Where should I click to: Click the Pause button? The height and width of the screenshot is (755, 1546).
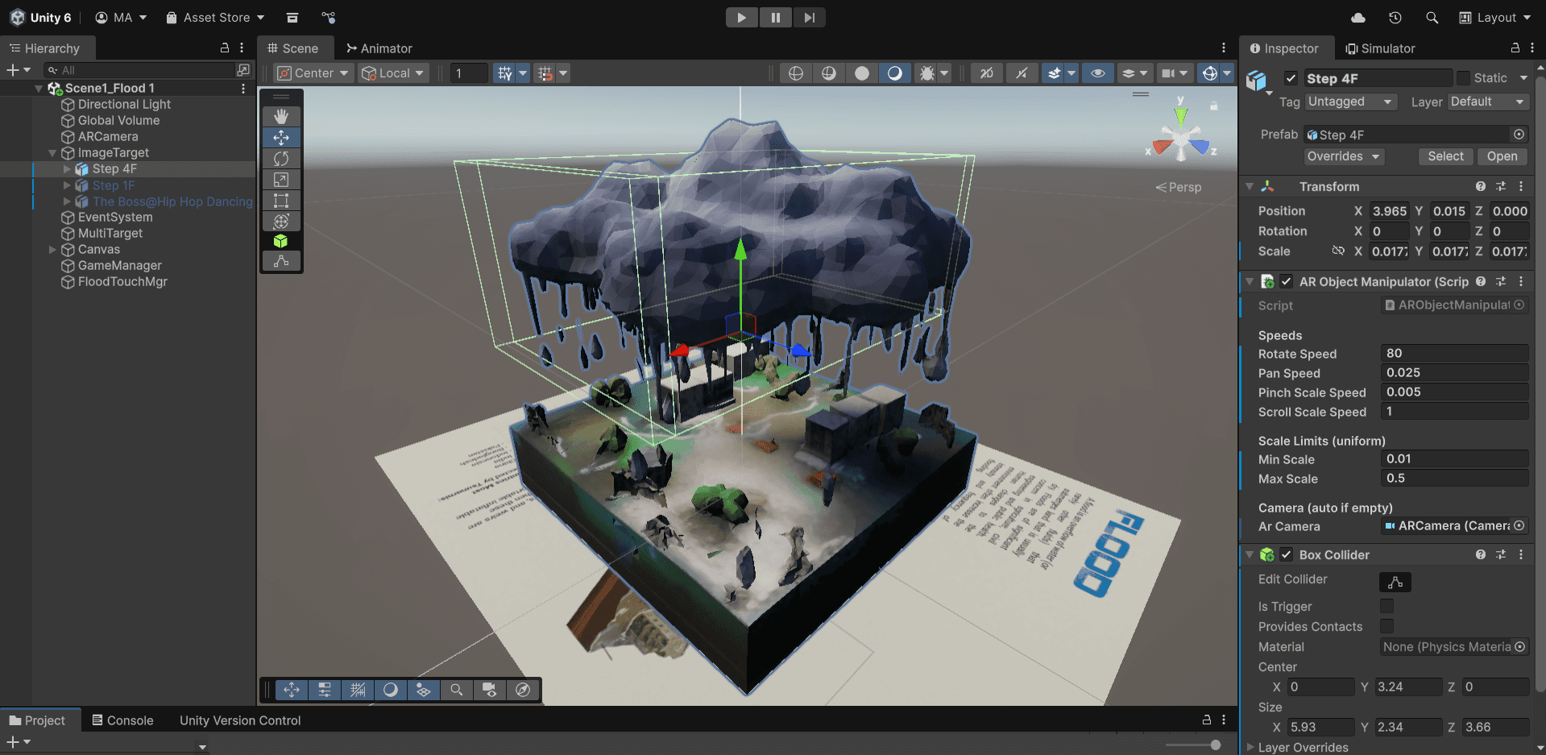(775, 18)
